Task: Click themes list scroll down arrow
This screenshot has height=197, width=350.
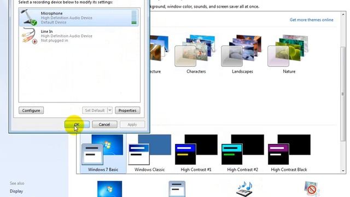Action: tap(343, 171)
